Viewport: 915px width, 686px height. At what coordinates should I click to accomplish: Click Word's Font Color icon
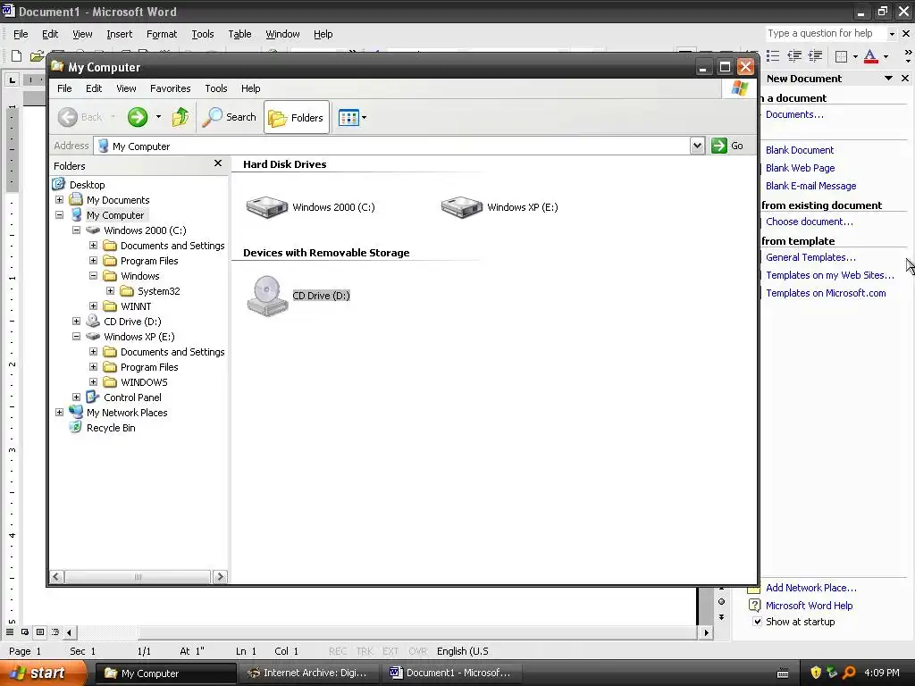point(870,56)
